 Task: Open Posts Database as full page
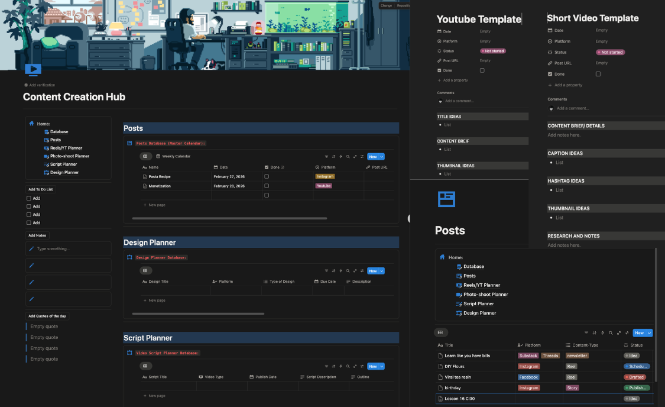tap(355, 157)
